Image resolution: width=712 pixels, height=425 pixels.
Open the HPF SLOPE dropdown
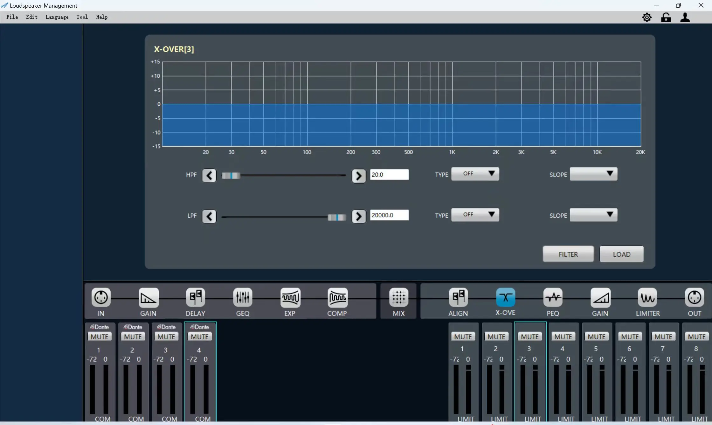[x=593, y=174]
